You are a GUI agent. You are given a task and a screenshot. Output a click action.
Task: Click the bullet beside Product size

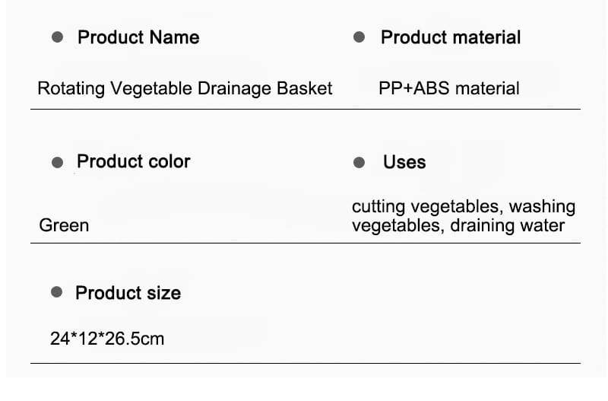[x=56, y=293]
